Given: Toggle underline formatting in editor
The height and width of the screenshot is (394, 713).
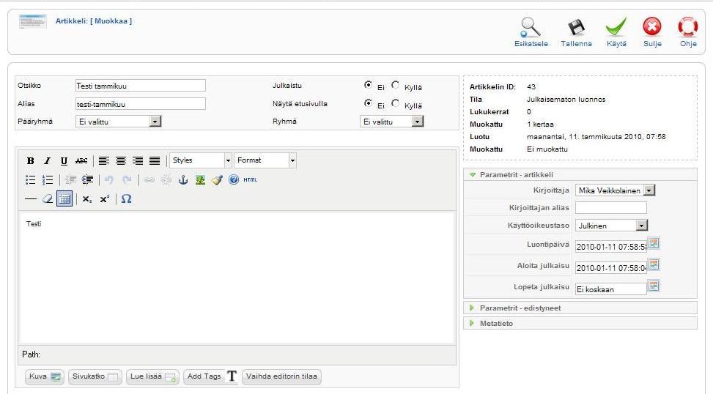Looking at the screenshot, I should (64, 160).
